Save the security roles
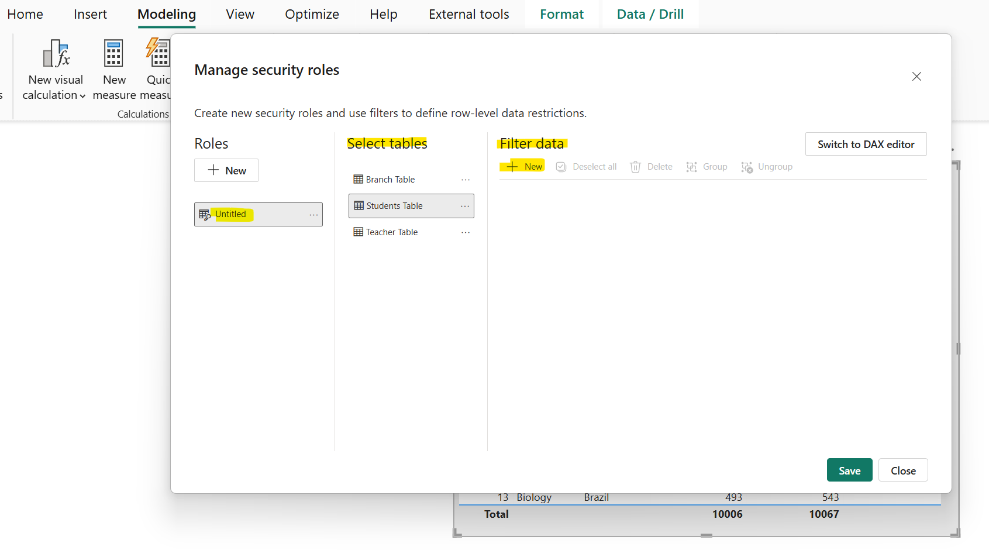Screen dimensions: 989x550 [x=849, y=470]
